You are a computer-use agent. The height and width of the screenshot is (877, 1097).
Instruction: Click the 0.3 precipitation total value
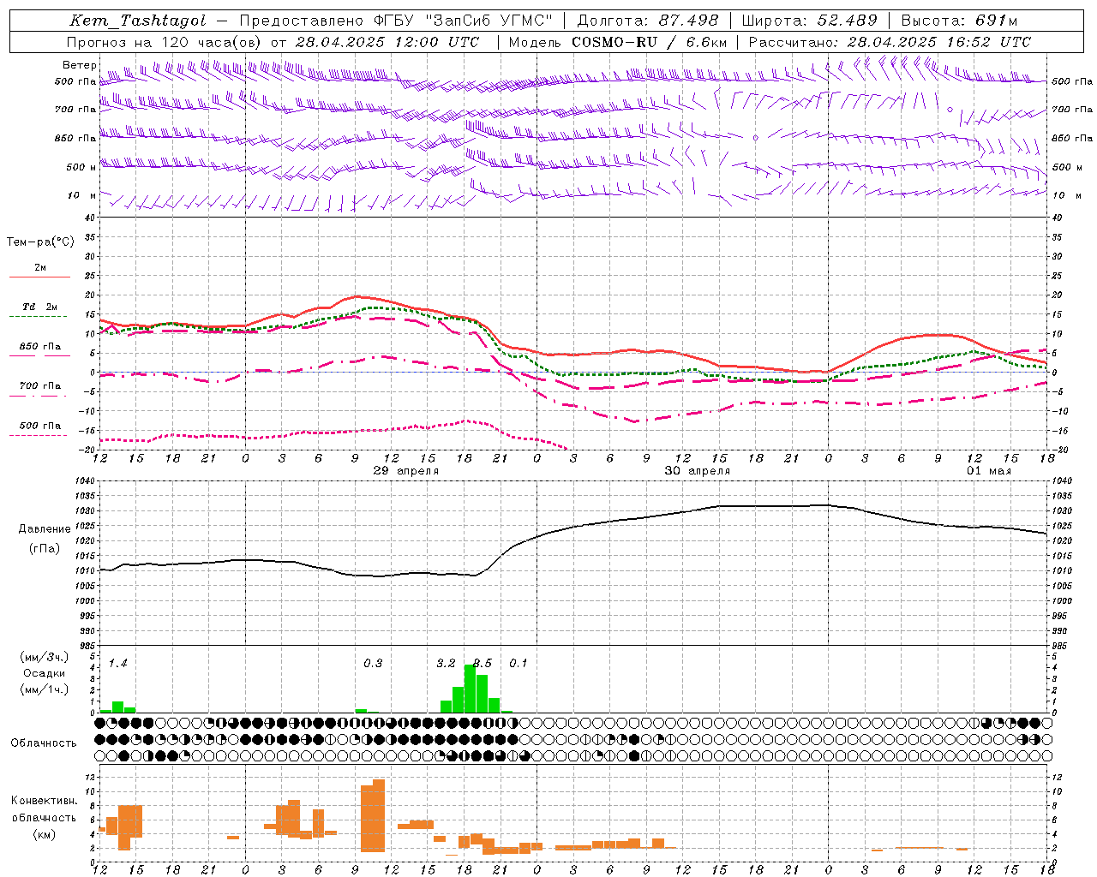[373, 663]
